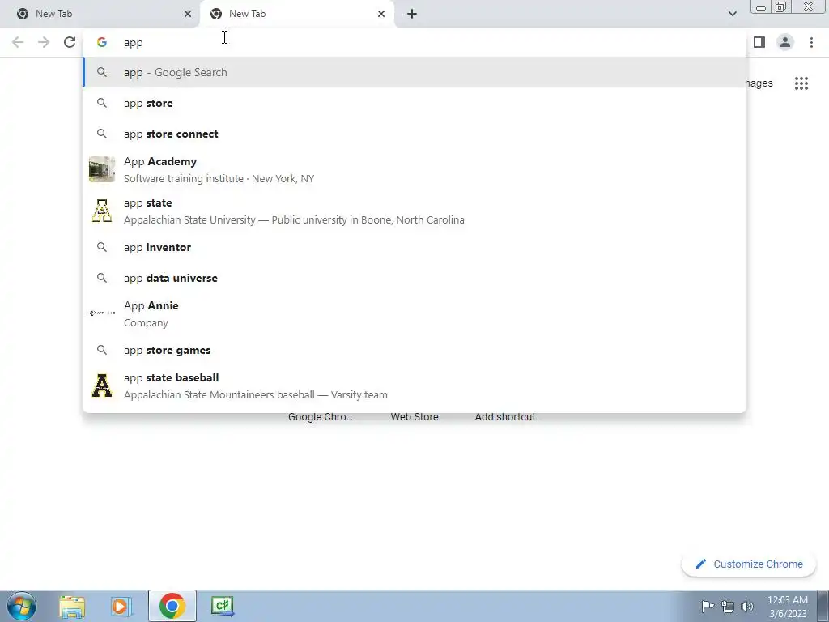Toggle the Chrome side panel icon
Screen dimensions: 829x622
759,42
